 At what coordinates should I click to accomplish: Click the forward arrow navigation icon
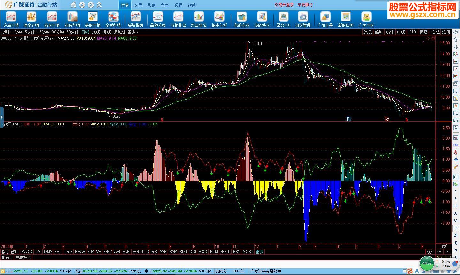(91, 5)
